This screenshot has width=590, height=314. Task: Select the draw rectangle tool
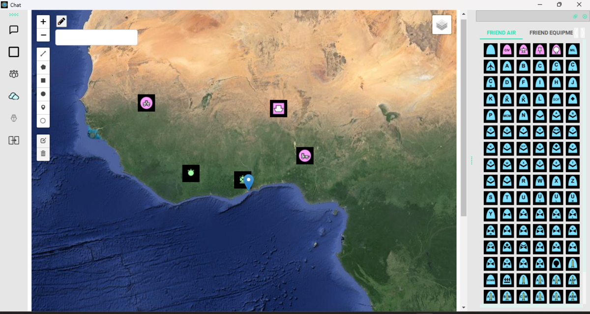click(x=43, y=80)
